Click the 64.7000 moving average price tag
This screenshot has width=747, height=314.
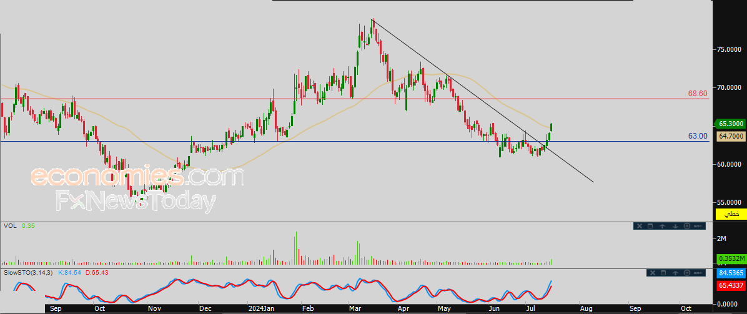tap(730, 135)
